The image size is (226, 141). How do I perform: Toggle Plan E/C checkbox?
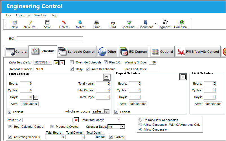pyautogui.click(x=106, y=62)
